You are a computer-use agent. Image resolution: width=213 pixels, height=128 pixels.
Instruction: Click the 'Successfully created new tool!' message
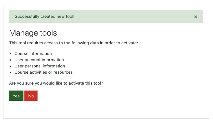(x=44, y=17)
